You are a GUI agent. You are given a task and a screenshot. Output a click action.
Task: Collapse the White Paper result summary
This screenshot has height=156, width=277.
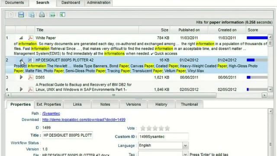coord(21,38)
